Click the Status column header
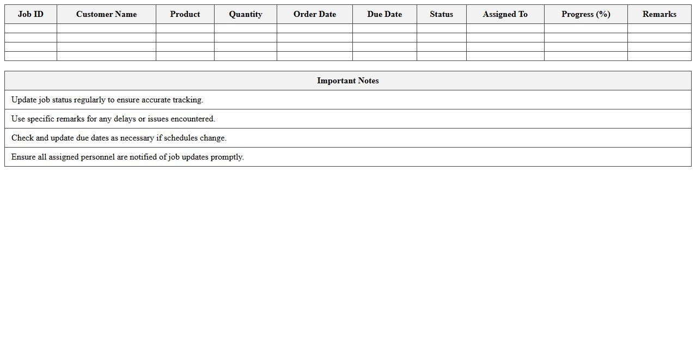This screenshot has height=354, width=696. point(441,14)
